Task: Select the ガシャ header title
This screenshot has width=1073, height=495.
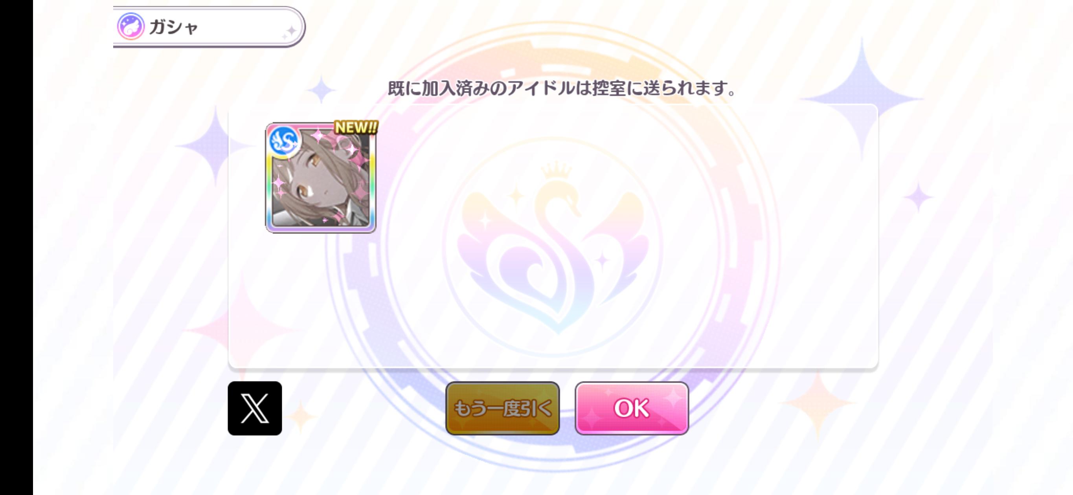Action: click(173, 27)
